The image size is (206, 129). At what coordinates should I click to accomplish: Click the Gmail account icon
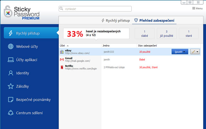(62, 59)
